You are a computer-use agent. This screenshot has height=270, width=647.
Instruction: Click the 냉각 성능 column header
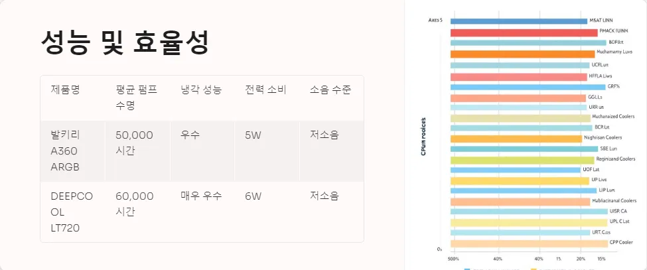[201, 90]
